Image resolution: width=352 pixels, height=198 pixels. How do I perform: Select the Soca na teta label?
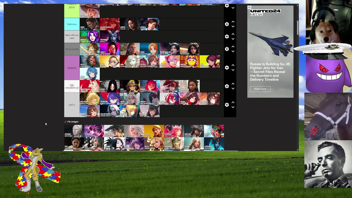(x=72, y=49)
